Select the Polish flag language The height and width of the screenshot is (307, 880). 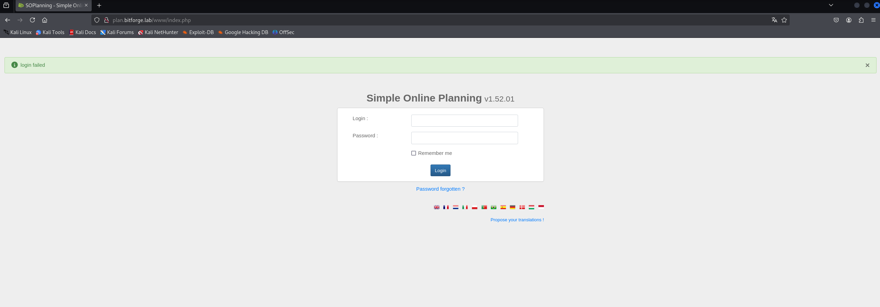[475, 207]
